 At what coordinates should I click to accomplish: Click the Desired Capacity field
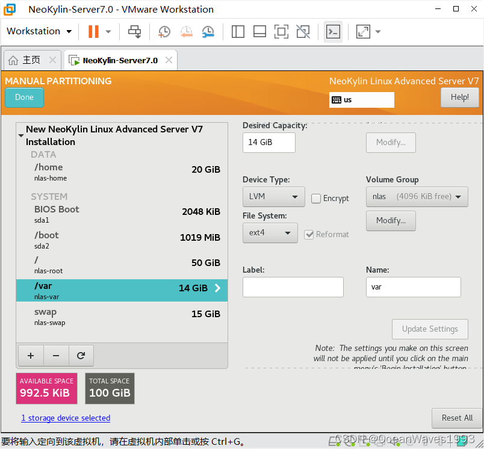coord(269,143)
